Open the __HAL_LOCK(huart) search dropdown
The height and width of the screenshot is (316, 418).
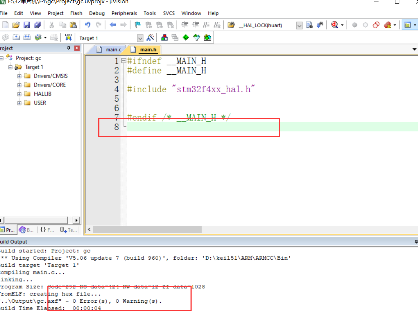point(299,25)
